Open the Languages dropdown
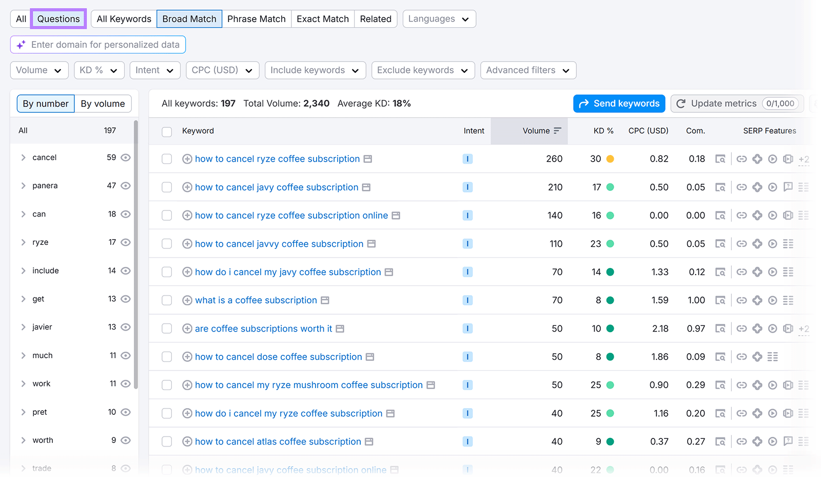 (439, 19)
